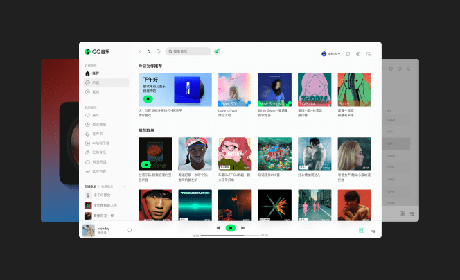This screenshot has width=460, height=280.
Task: Add a new playlist with plus icon
Action: 125,186
